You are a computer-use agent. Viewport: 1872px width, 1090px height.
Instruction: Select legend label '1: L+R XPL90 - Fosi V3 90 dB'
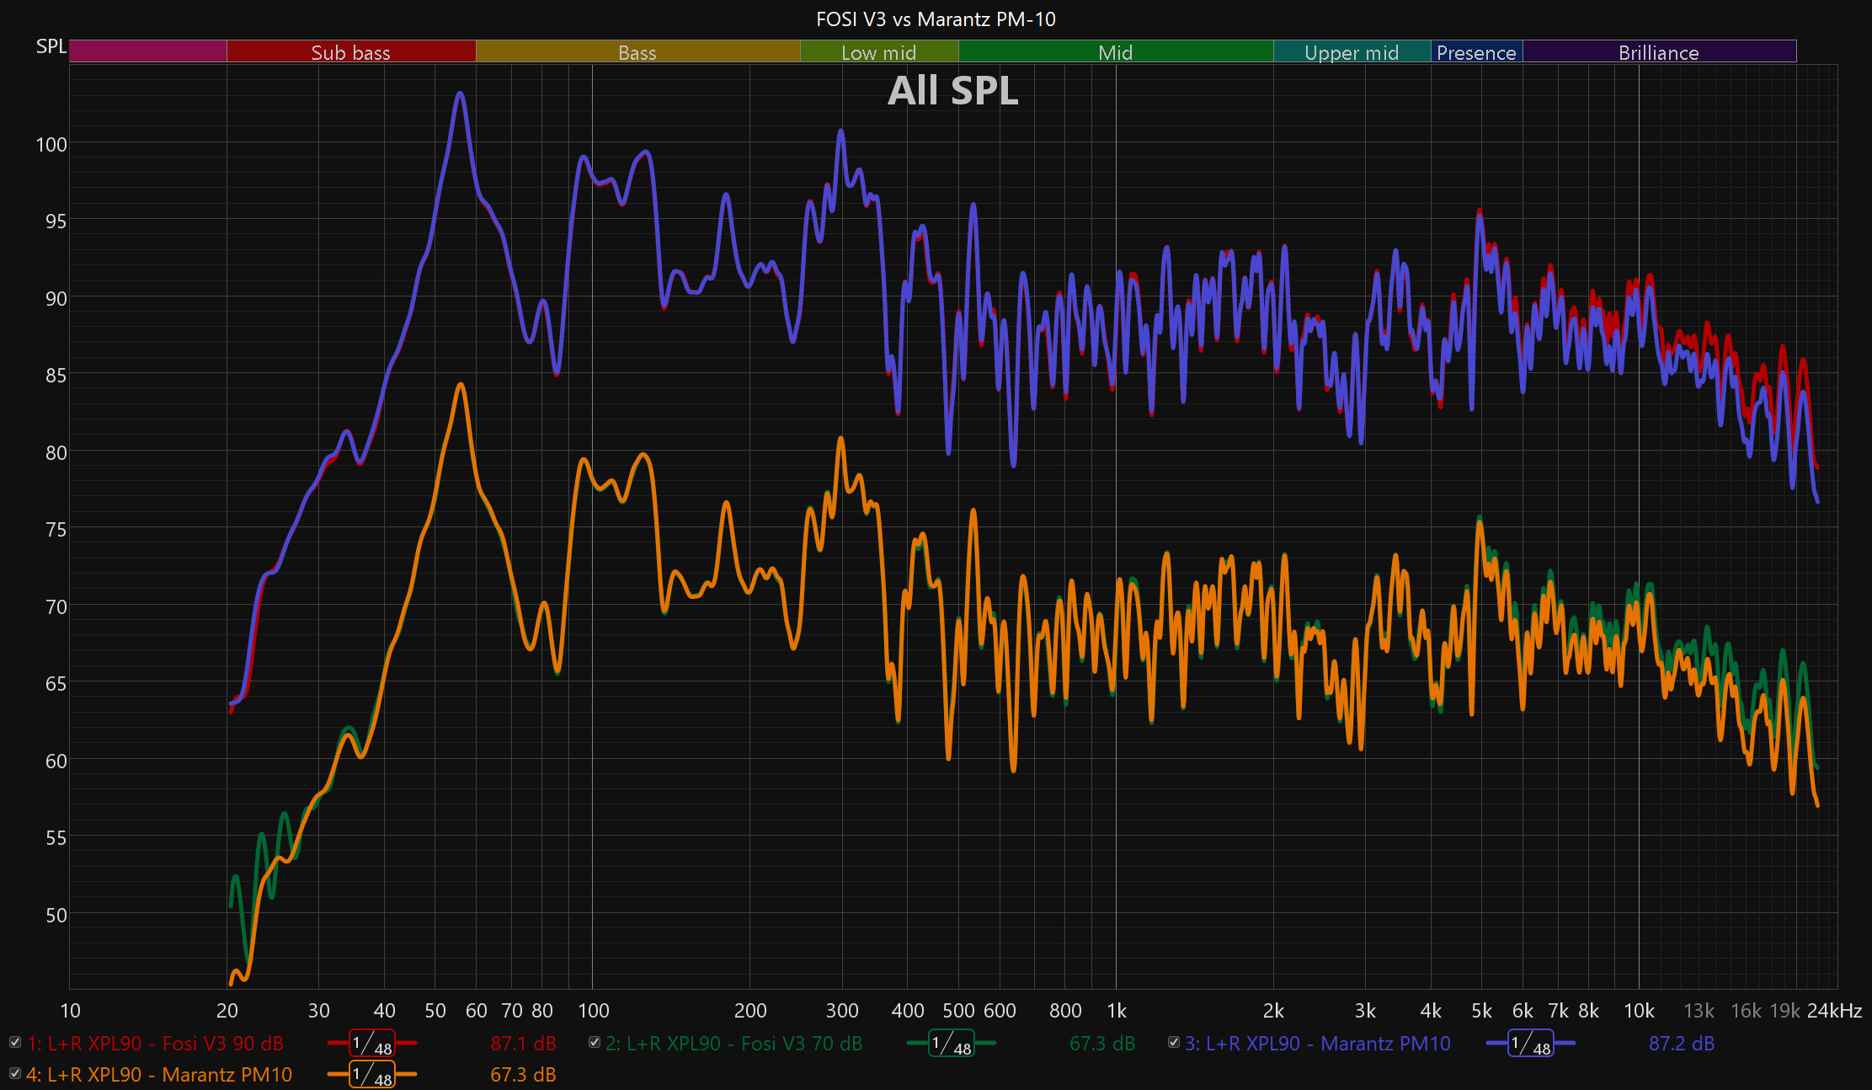[x=156, y=1044]
